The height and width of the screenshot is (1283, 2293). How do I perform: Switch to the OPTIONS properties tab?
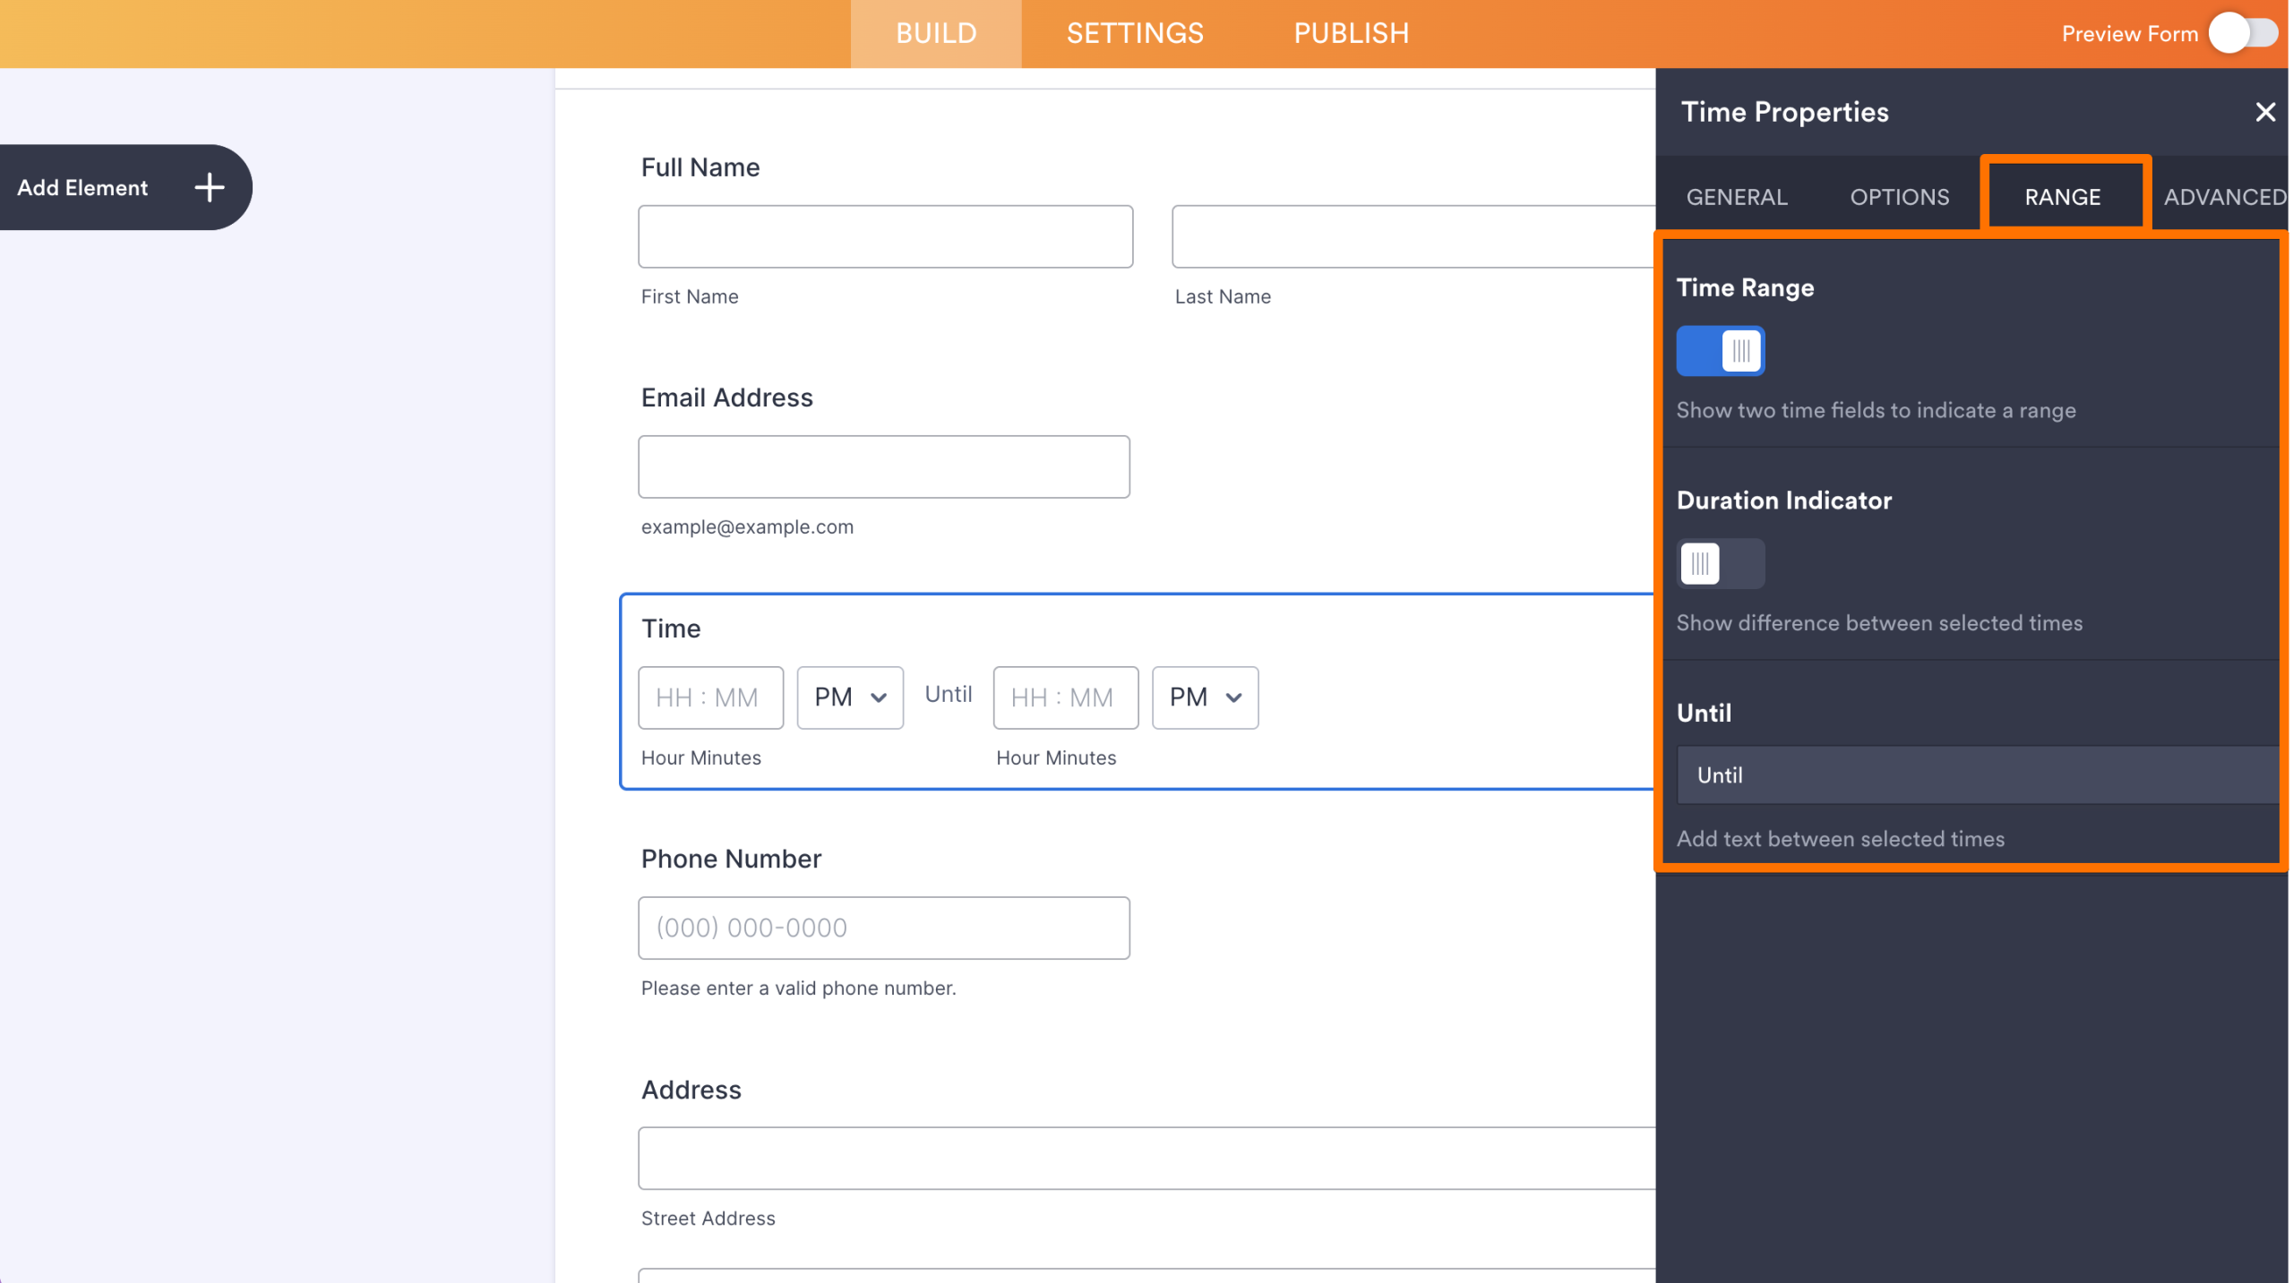point(1900,196)
